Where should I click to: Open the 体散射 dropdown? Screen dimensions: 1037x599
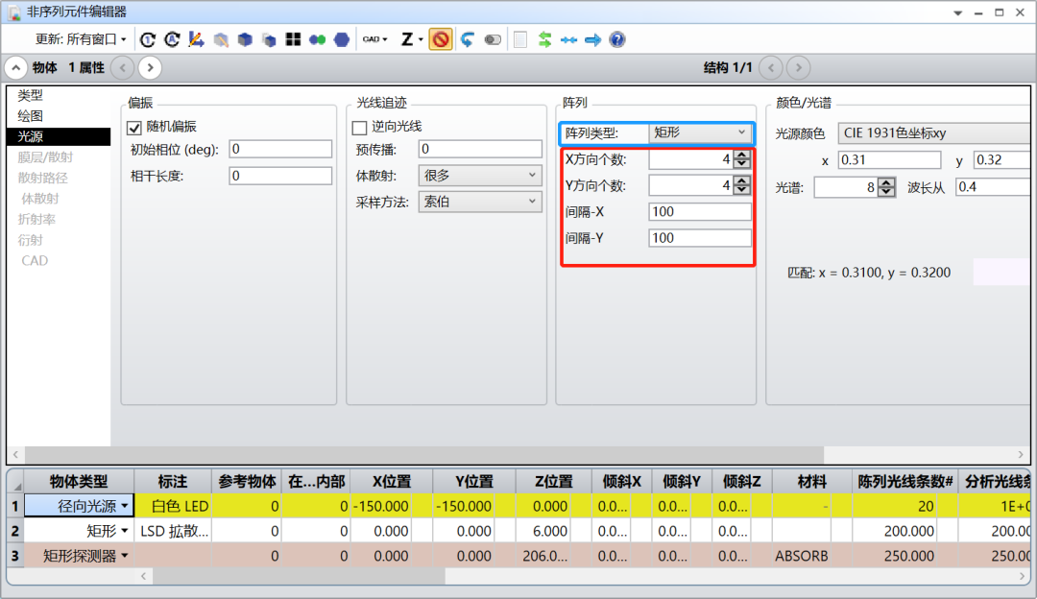click(x=480, y=176)
